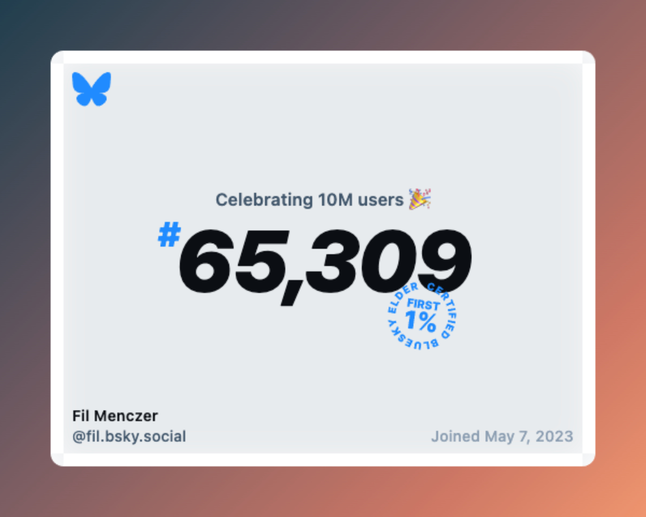Screen dimensions: 646x517
Task: Click the orange gradient background bottom-right of the card
Action: coord(620,491)
